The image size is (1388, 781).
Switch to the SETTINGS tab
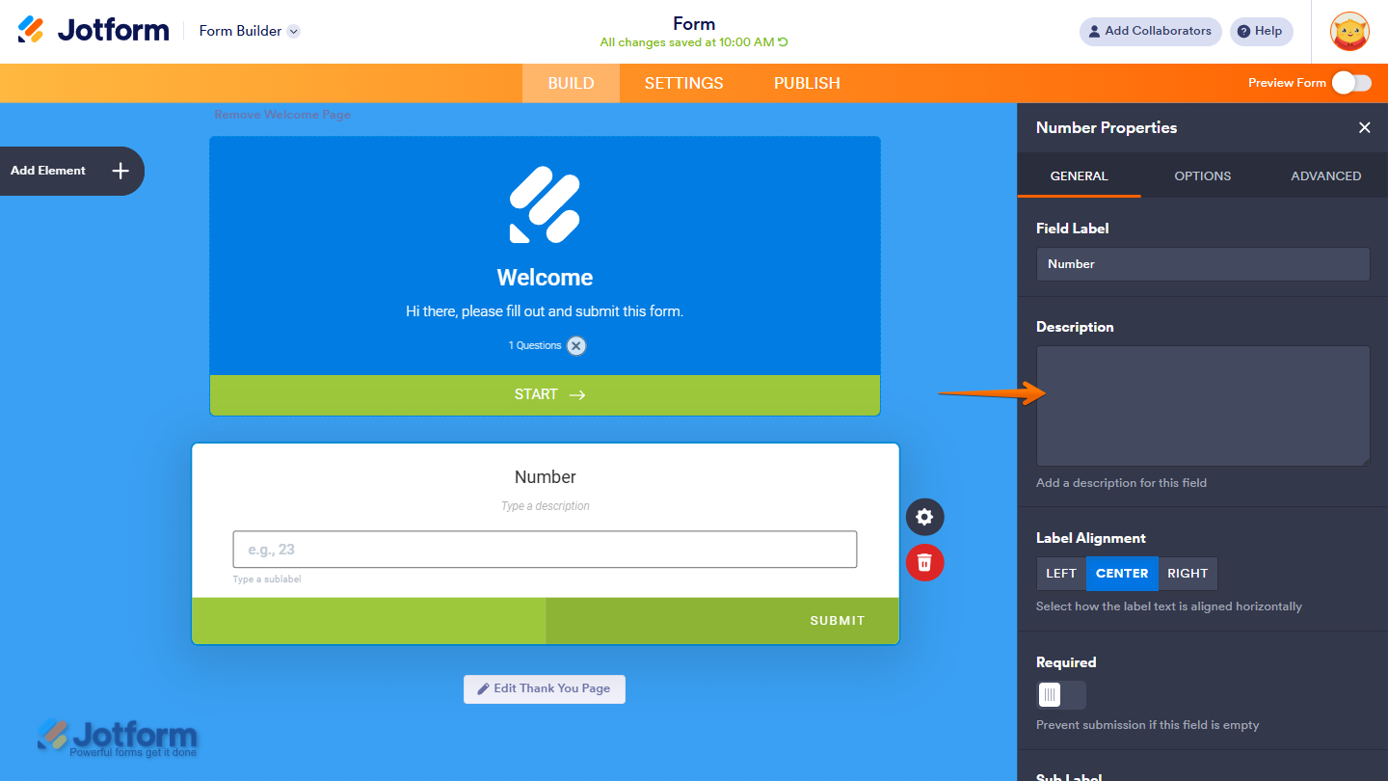click(684, 83)
